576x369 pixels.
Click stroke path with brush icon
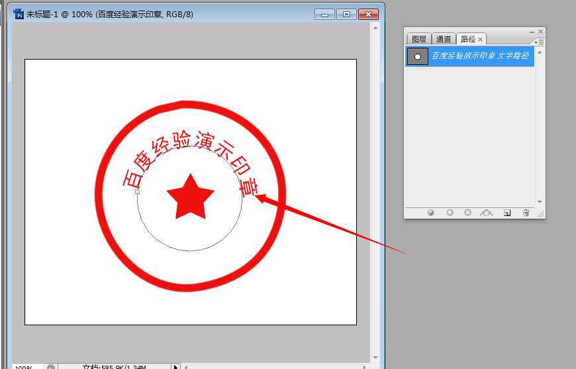(450, 213)
